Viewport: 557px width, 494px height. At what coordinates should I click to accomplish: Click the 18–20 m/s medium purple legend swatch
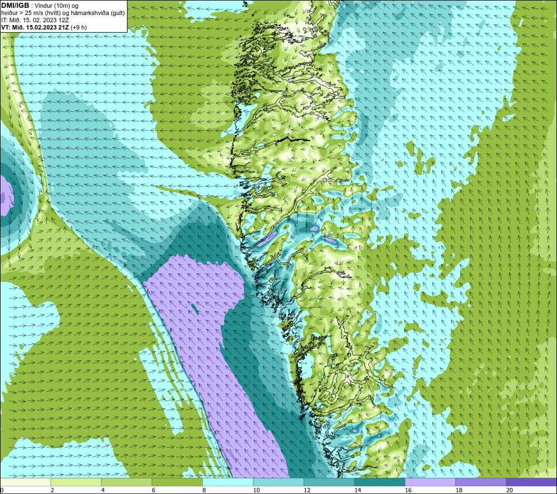(x=481, y=482)
